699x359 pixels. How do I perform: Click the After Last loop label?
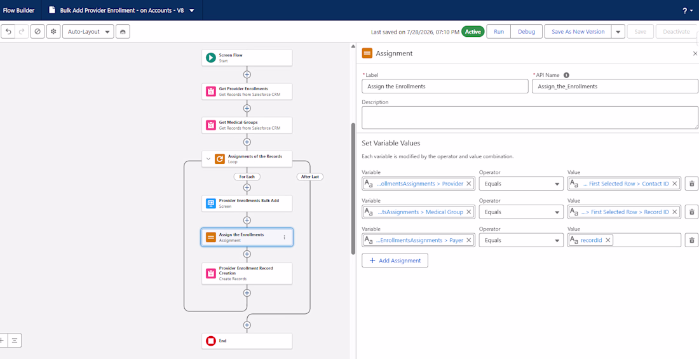click(x=310, y=177)
